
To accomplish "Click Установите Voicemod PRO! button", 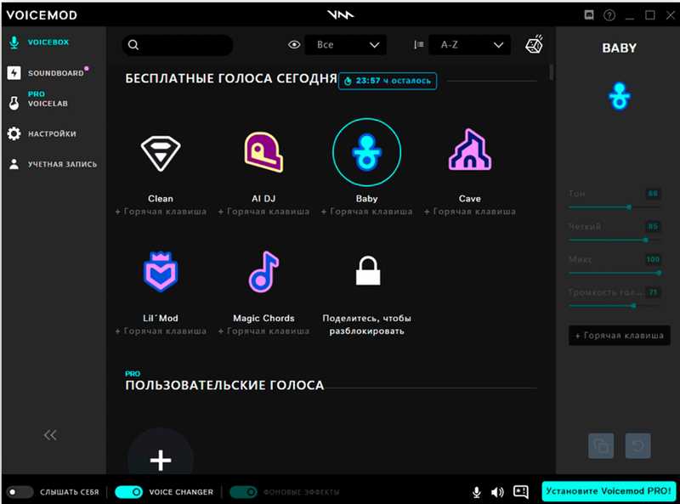I will (x=609, y=491).
